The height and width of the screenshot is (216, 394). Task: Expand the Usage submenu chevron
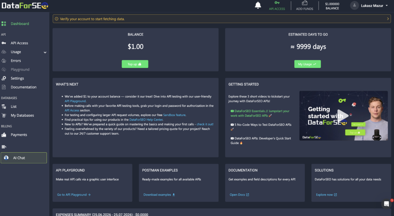(45, 53)
